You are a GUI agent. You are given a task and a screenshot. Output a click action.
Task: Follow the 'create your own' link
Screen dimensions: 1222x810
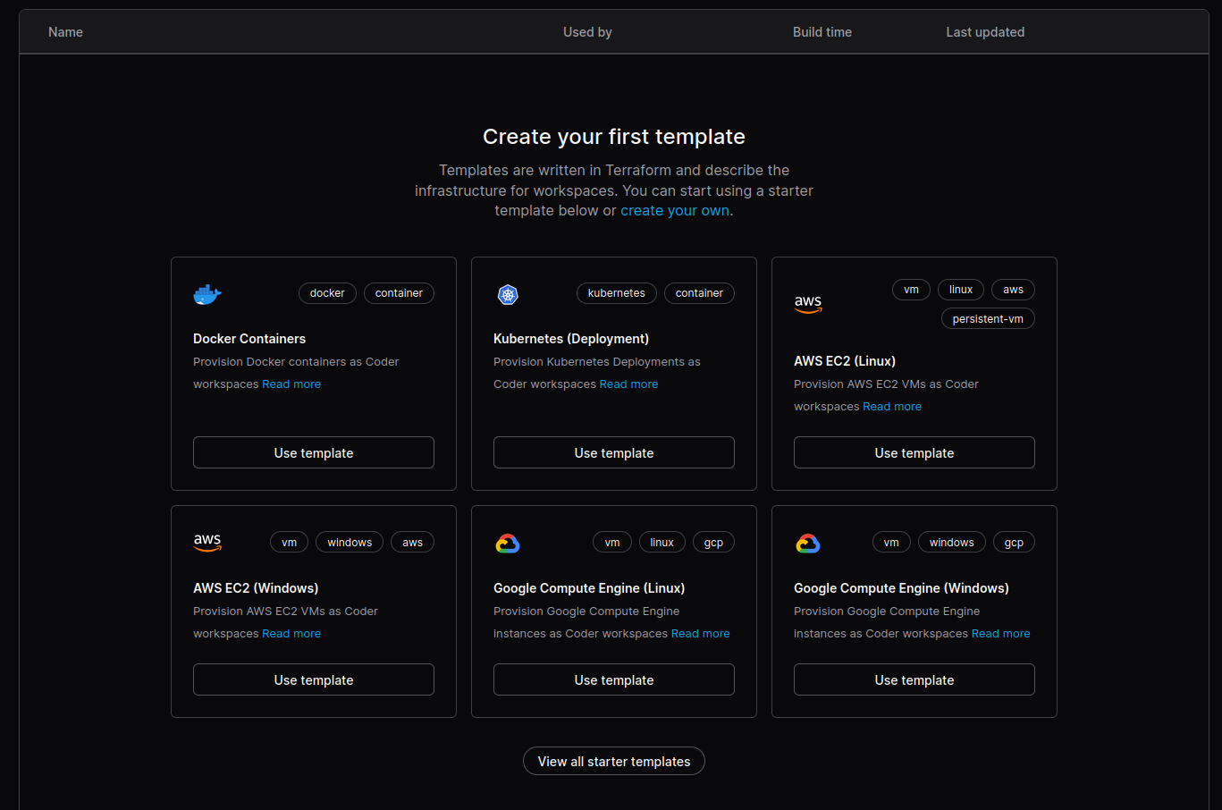click(x=675, y=210)
